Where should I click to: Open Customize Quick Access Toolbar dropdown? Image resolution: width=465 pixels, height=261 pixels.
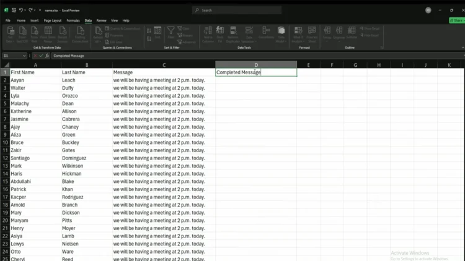click(40, 11)
